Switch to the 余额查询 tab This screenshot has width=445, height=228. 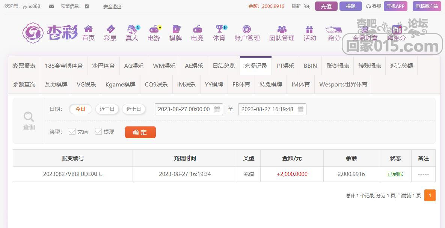24,85
